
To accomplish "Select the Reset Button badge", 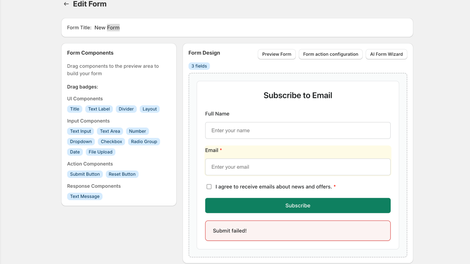I will (x=122, y=174).
